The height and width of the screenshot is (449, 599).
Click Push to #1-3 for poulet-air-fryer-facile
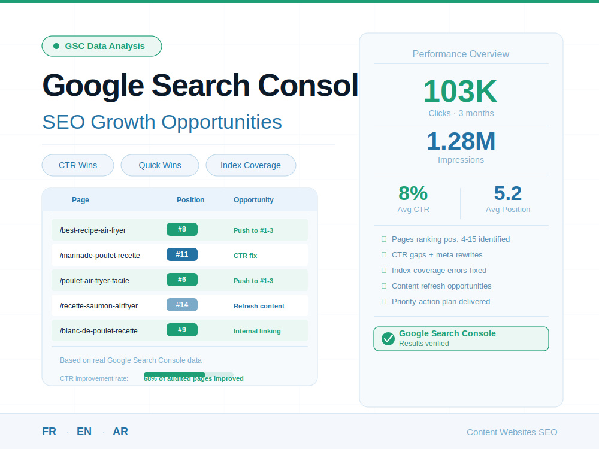253,281
